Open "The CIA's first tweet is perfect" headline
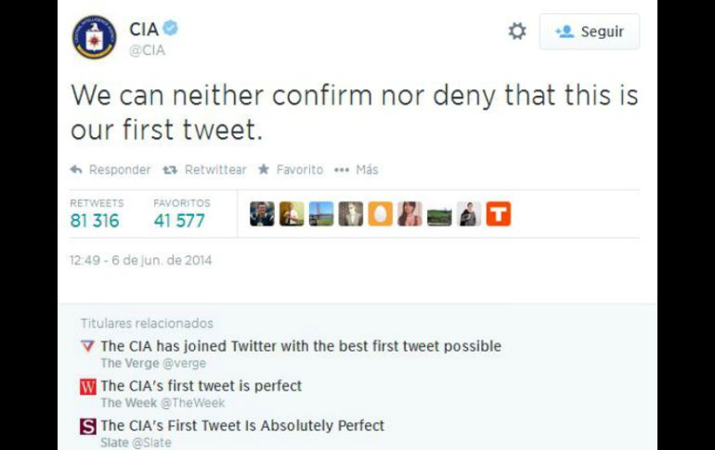Image resolution: width=715 pixels, height=450 pixels. pyautogui.click(x=201, y=385)
